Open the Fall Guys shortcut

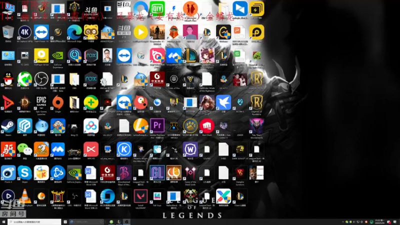[x=157, y=196]
